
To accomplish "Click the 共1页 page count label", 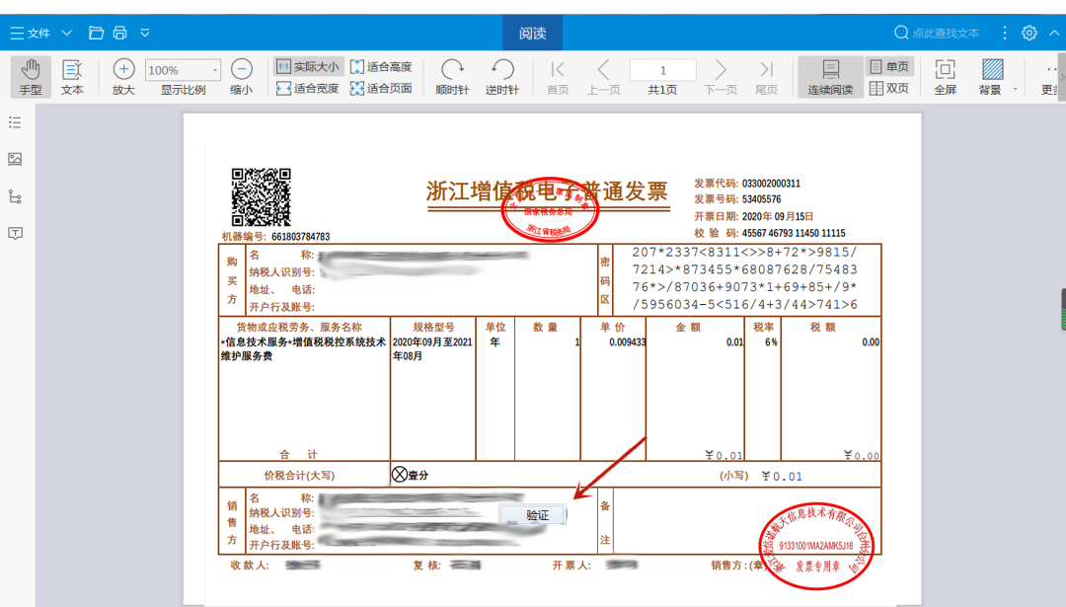I will coord(662,90).
